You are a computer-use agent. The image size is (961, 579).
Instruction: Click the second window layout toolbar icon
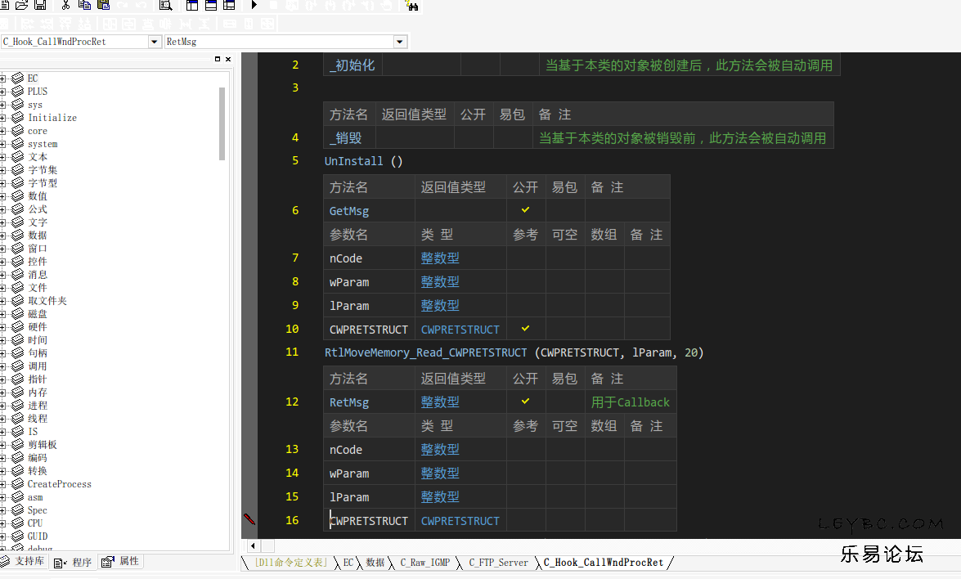(211, 5)
